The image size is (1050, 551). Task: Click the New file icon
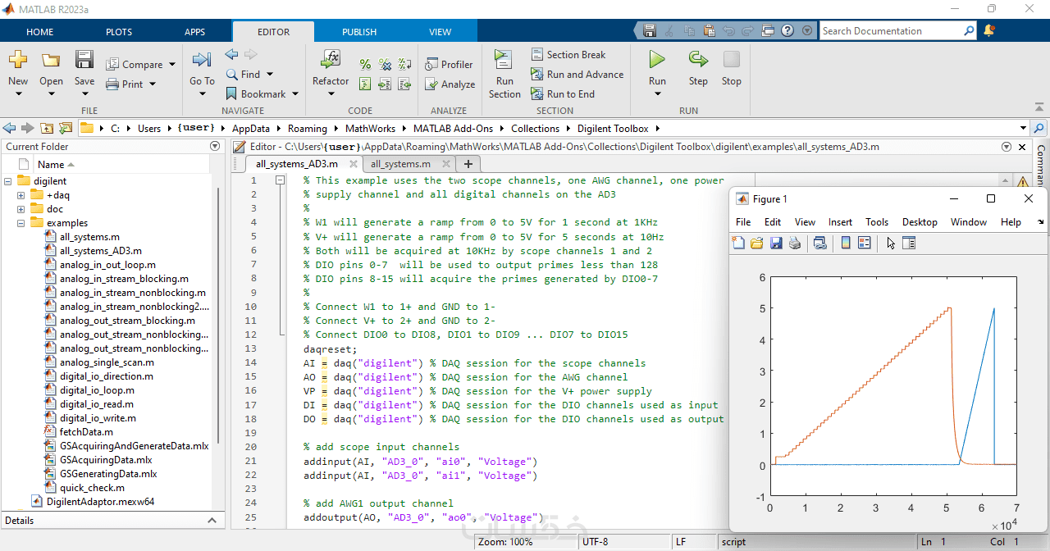click(18, 60)
